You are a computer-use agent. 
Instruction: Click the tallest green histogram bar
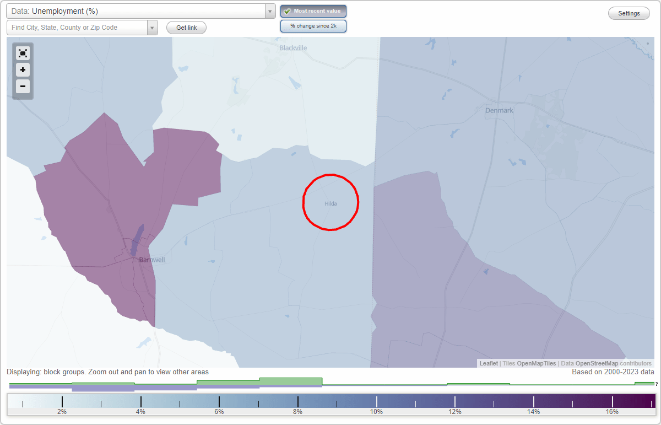(291, 381)
